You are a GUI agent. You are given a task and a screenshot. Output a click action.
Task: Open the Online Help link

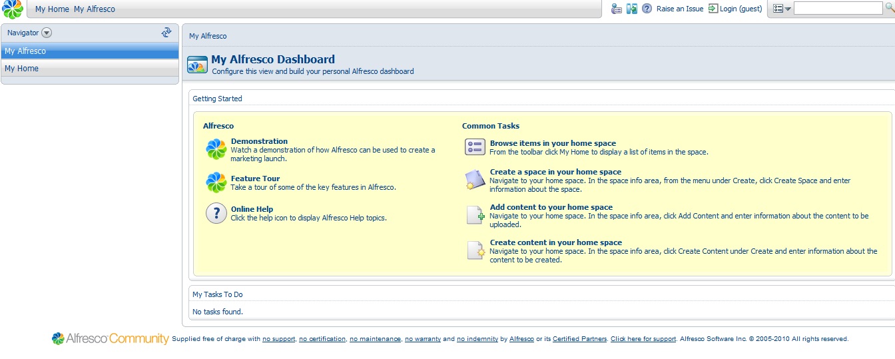(252, 209)
